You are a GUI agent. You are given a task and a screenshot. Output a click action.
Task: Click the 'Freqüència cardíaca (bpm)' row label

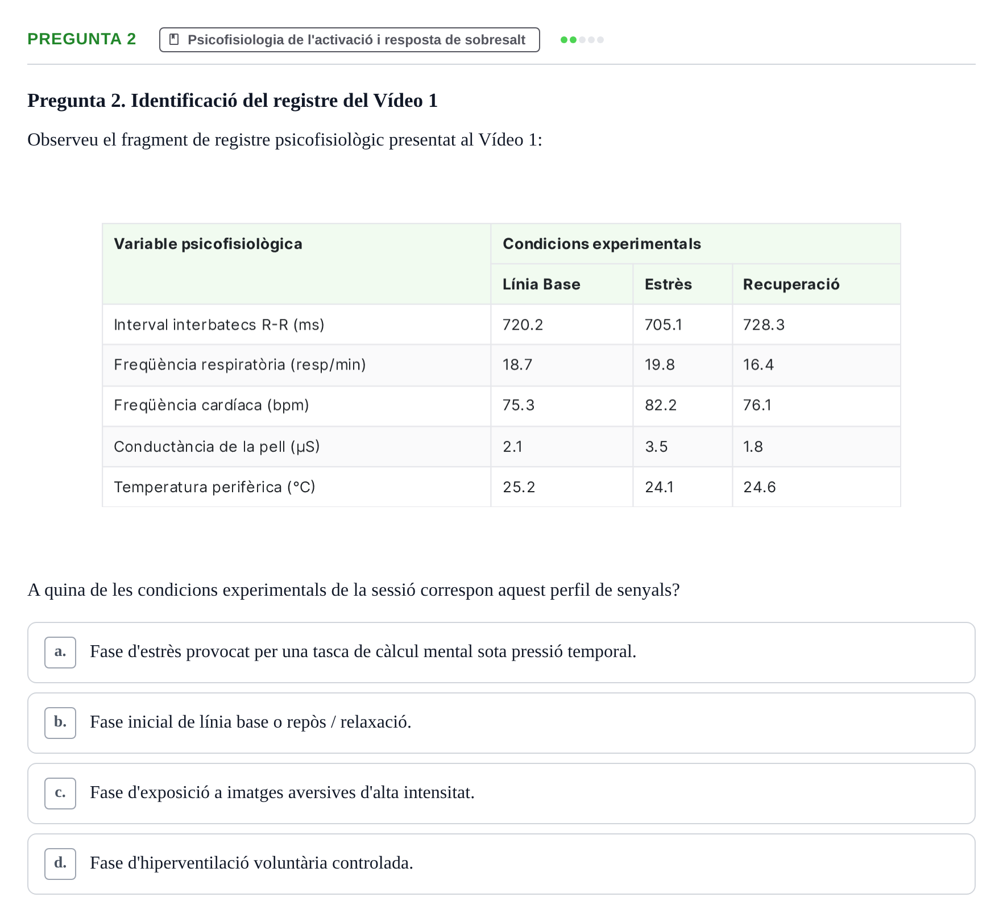click(211, 405)
